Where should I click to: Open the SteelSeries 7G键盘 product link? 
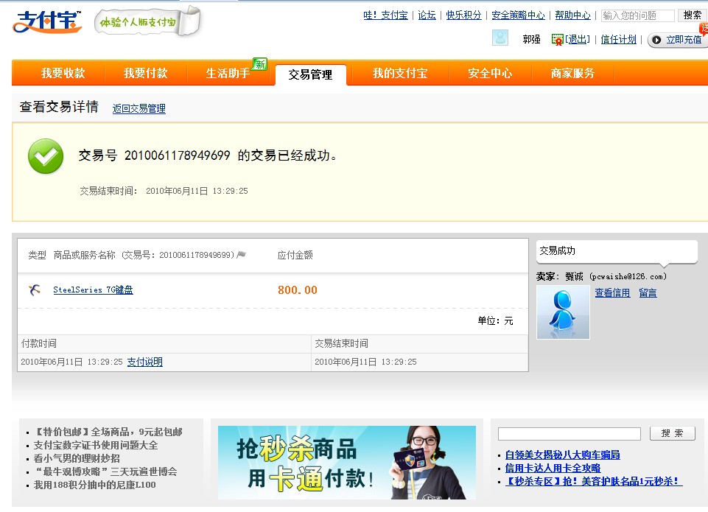(x=93, y=290)
